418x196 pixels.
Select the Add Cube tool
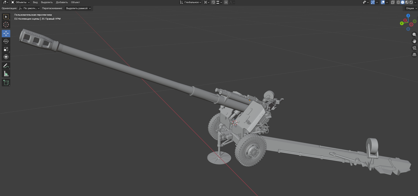[x=6, y=83]
